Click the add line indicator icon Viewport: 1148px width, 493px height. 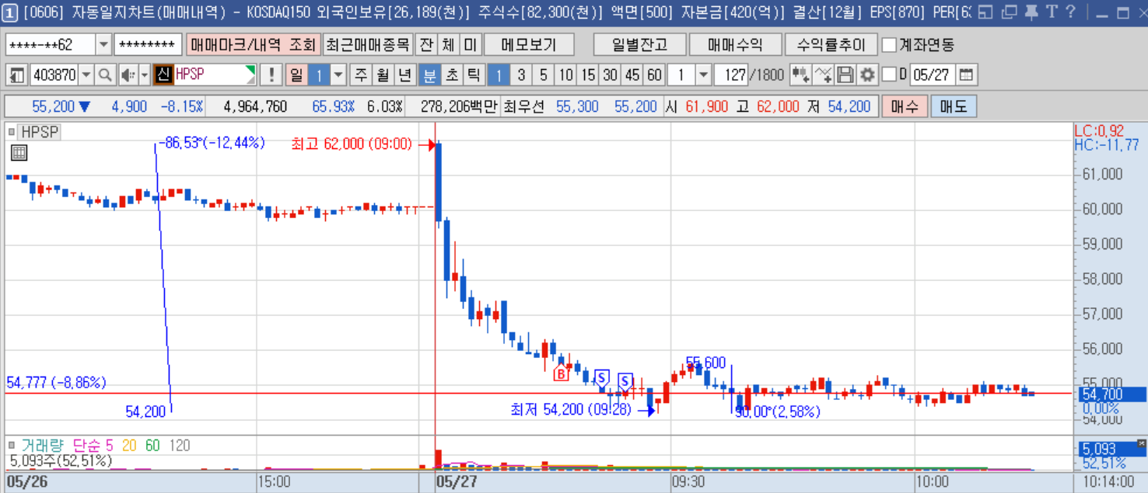point(823,75)
